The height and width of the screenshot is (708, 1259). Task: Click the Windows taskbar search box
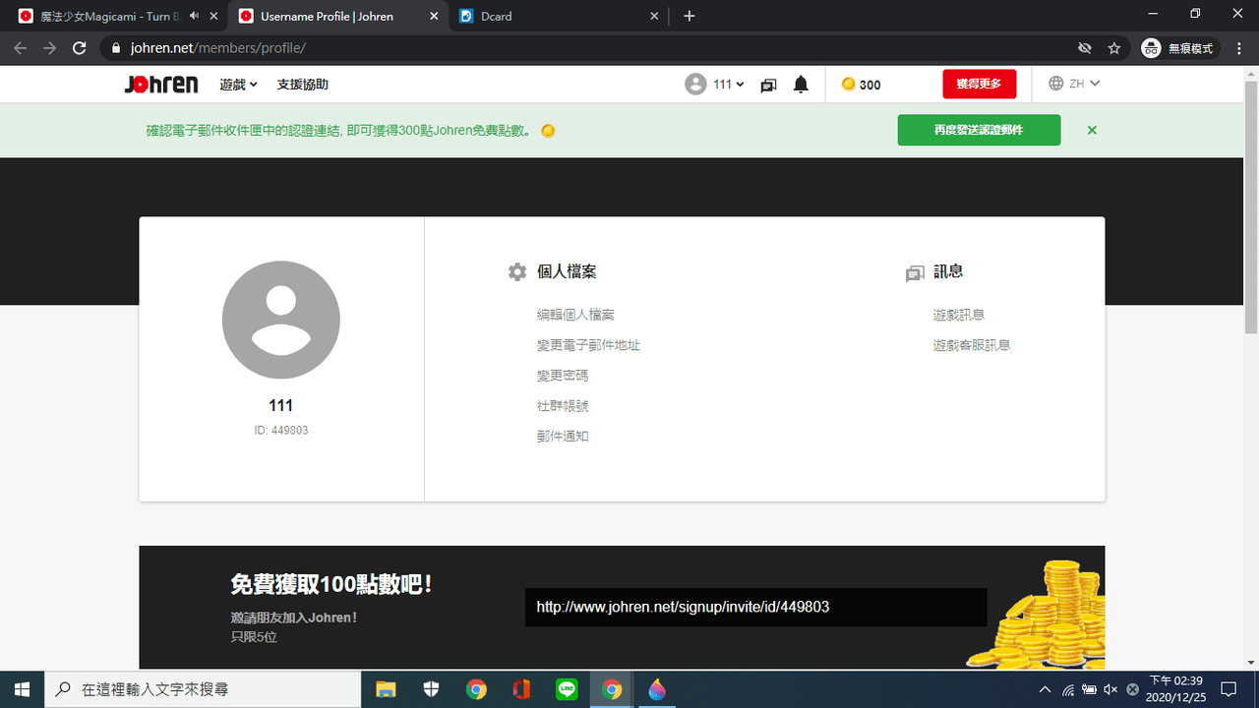202,689
